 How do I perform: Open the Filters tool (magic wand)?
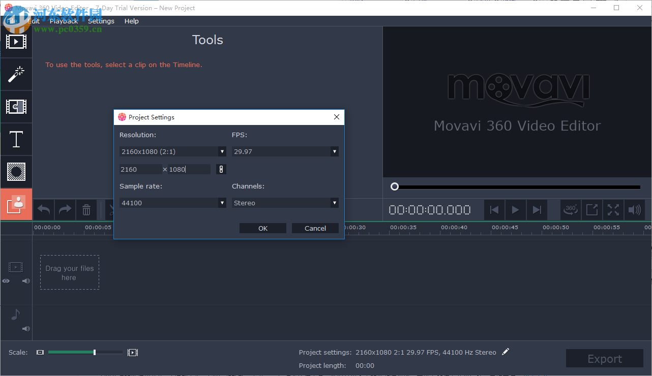[x=16, y=74]
